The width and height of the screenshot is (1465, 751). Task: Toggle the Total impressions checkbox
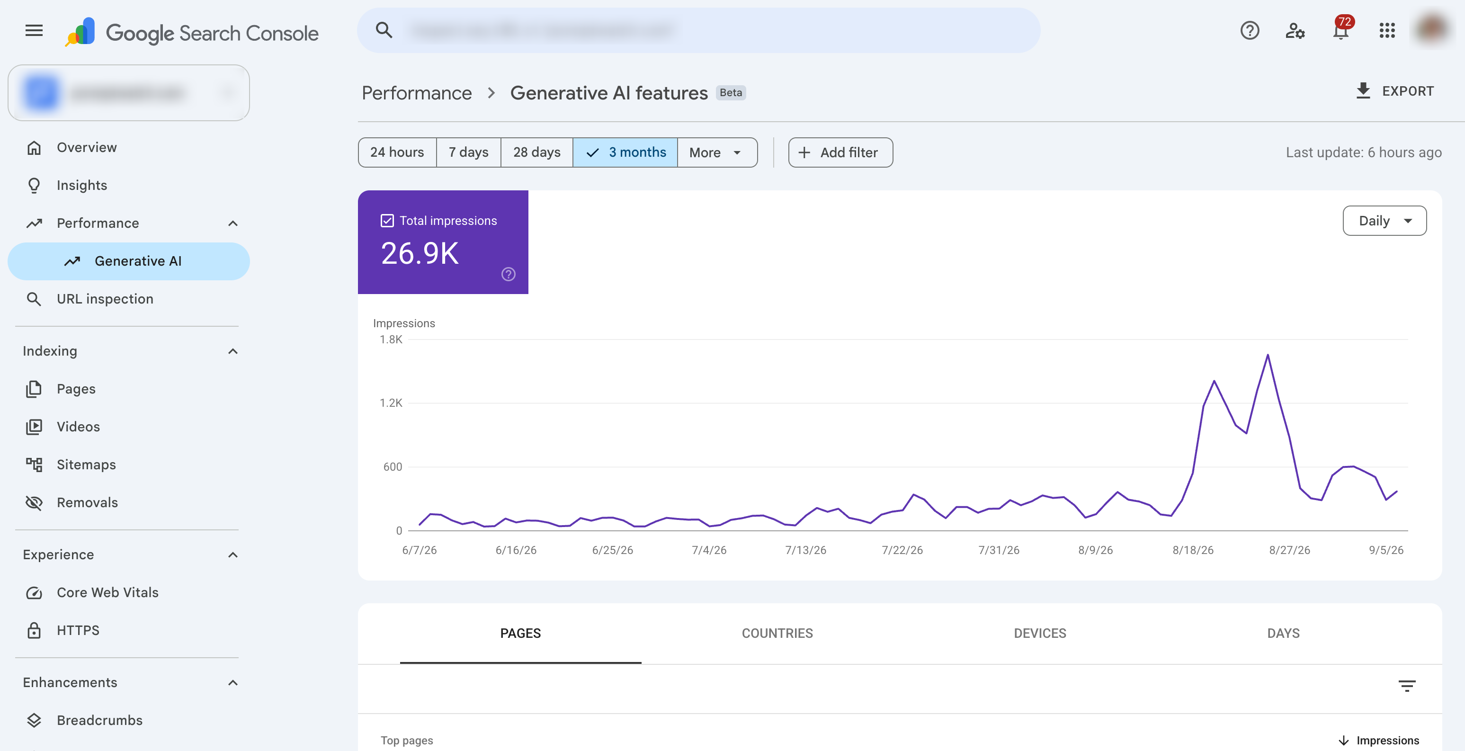(x=387, y=221)
